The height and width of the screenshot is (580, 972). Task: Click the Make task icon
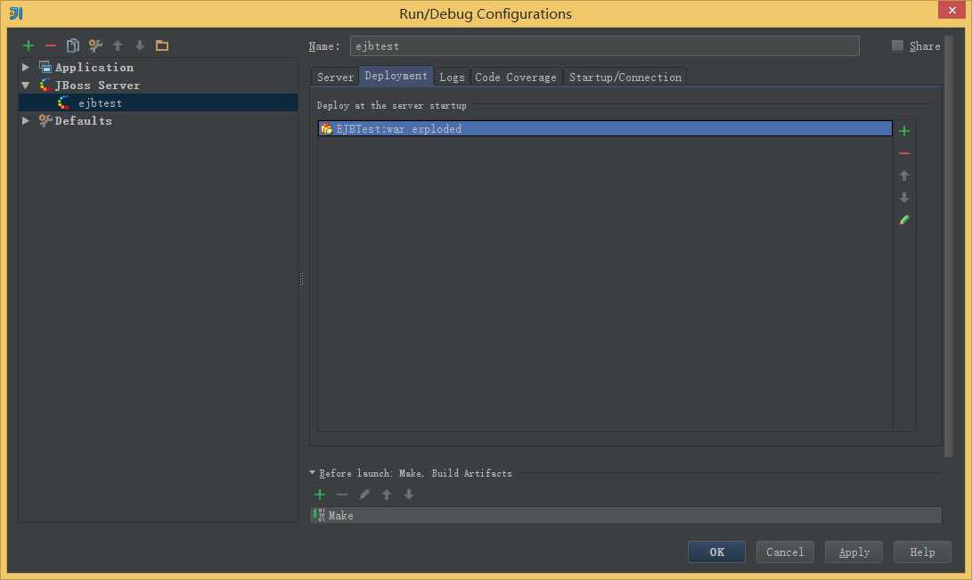[x=319, y=516]
